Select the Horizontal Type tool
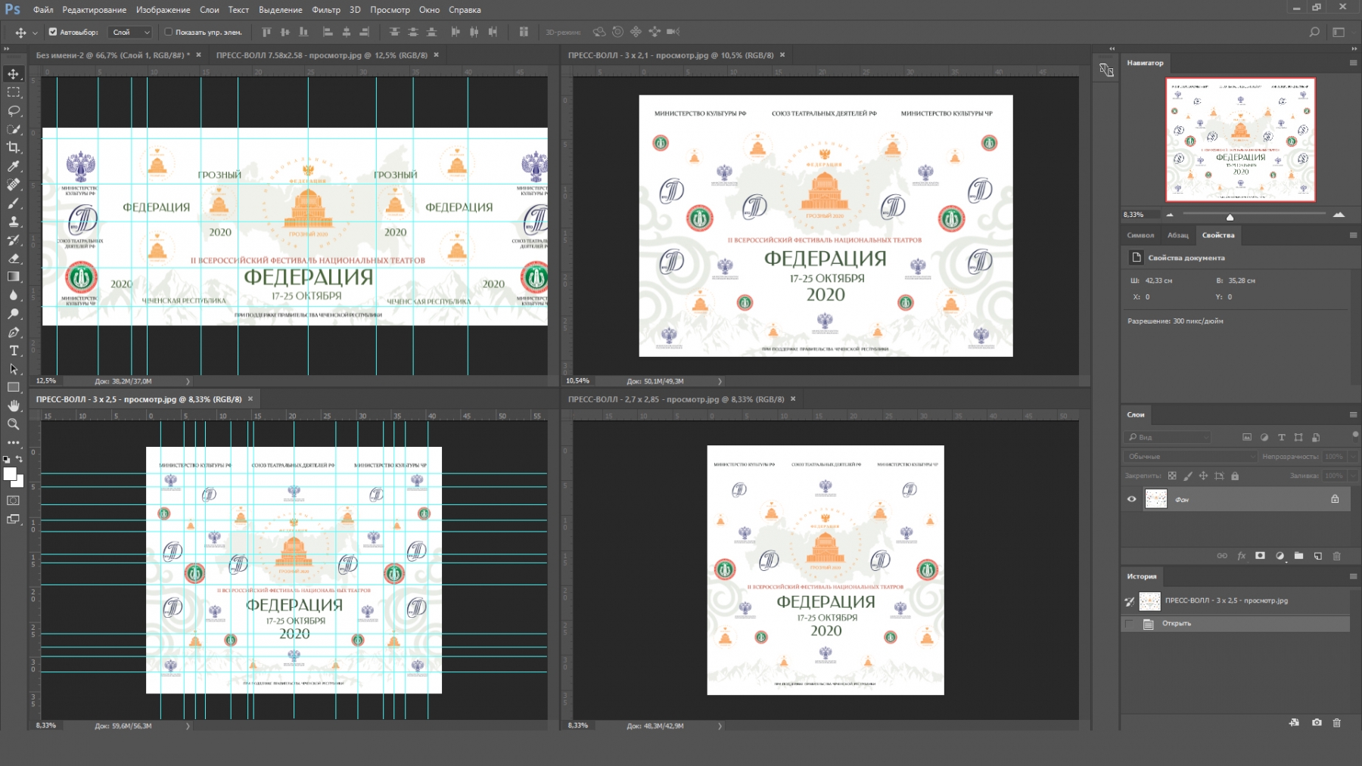This screenshot has height=766, width=1362. click(14, 351)
